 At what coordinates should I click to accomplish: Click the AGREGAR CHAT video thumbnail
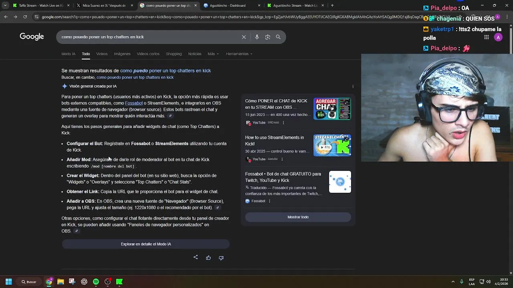pyautogui.click(x=332, y=109)
